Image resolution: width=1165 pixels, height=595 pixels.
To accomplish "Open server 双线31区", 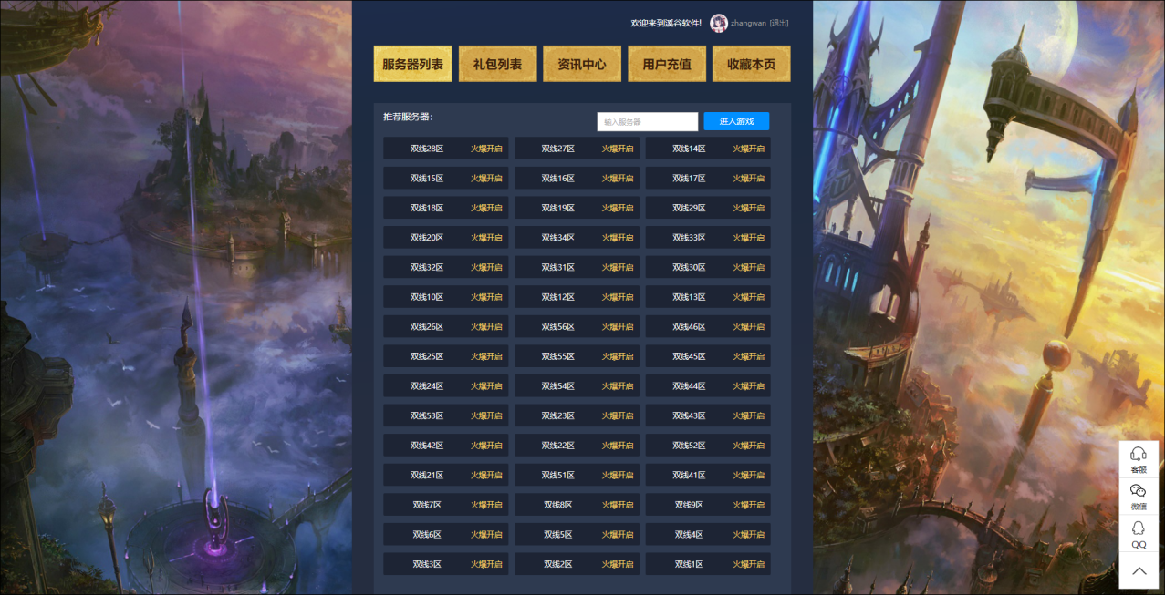I will pos(577,267).
